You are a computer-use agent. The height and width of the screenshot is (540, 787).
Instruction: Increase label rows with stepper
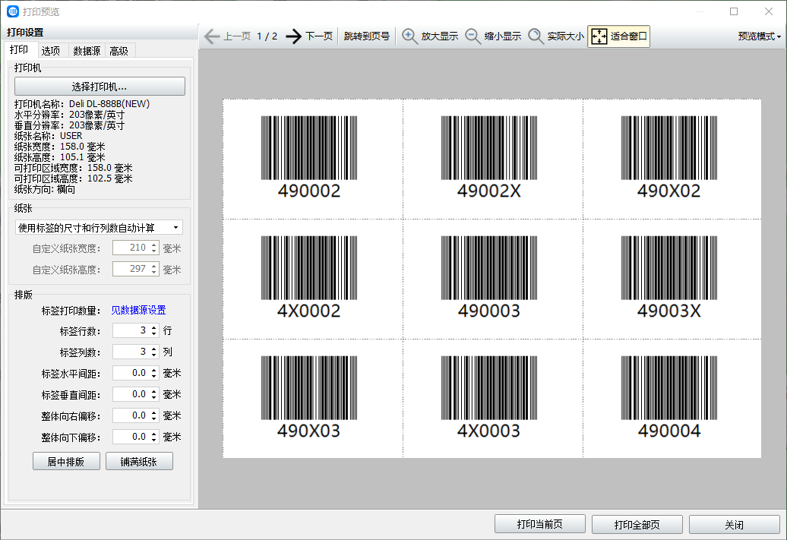pos(154,327)
